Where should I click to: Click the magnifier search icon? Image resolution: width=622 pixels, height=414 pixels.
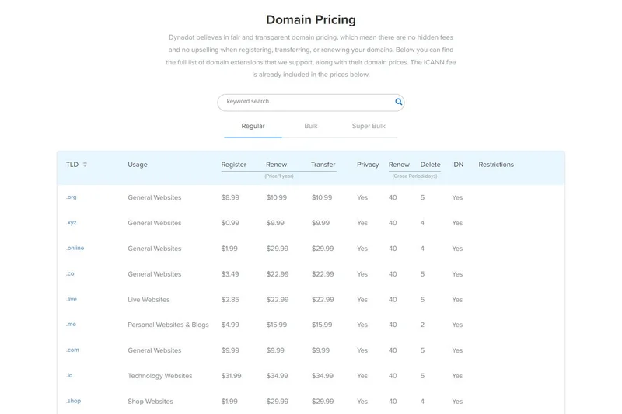coord(398,102)
